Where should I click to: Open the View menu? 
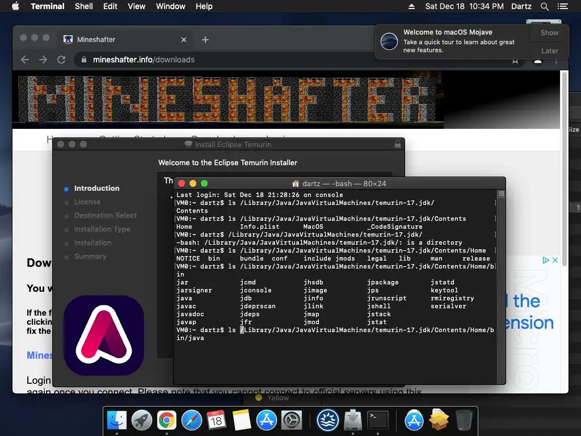click(136, 6)
